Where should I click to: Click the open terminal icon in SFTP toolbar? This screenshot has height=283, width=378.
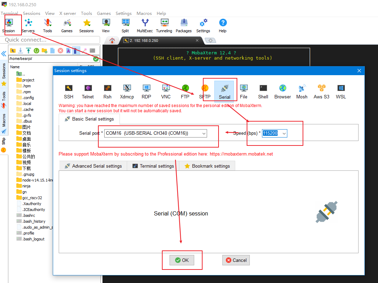92,51
